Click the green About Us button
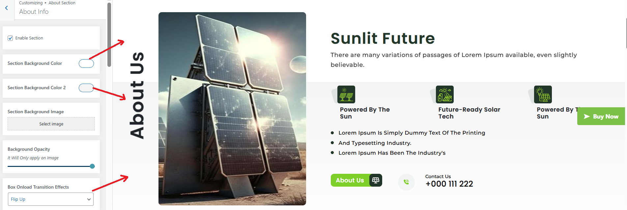Viewport: 627px width, 210px height. click(x=356, y=180)
